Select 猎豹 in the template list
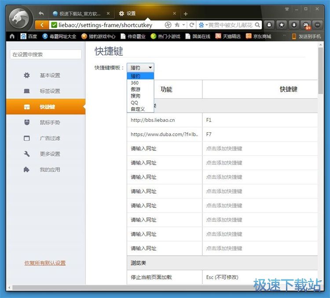330x298 pixels. (140, 76)
